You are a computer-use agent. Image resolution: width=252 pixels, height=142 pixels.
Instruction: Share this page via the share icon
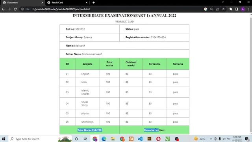click(x=217, y=9)
